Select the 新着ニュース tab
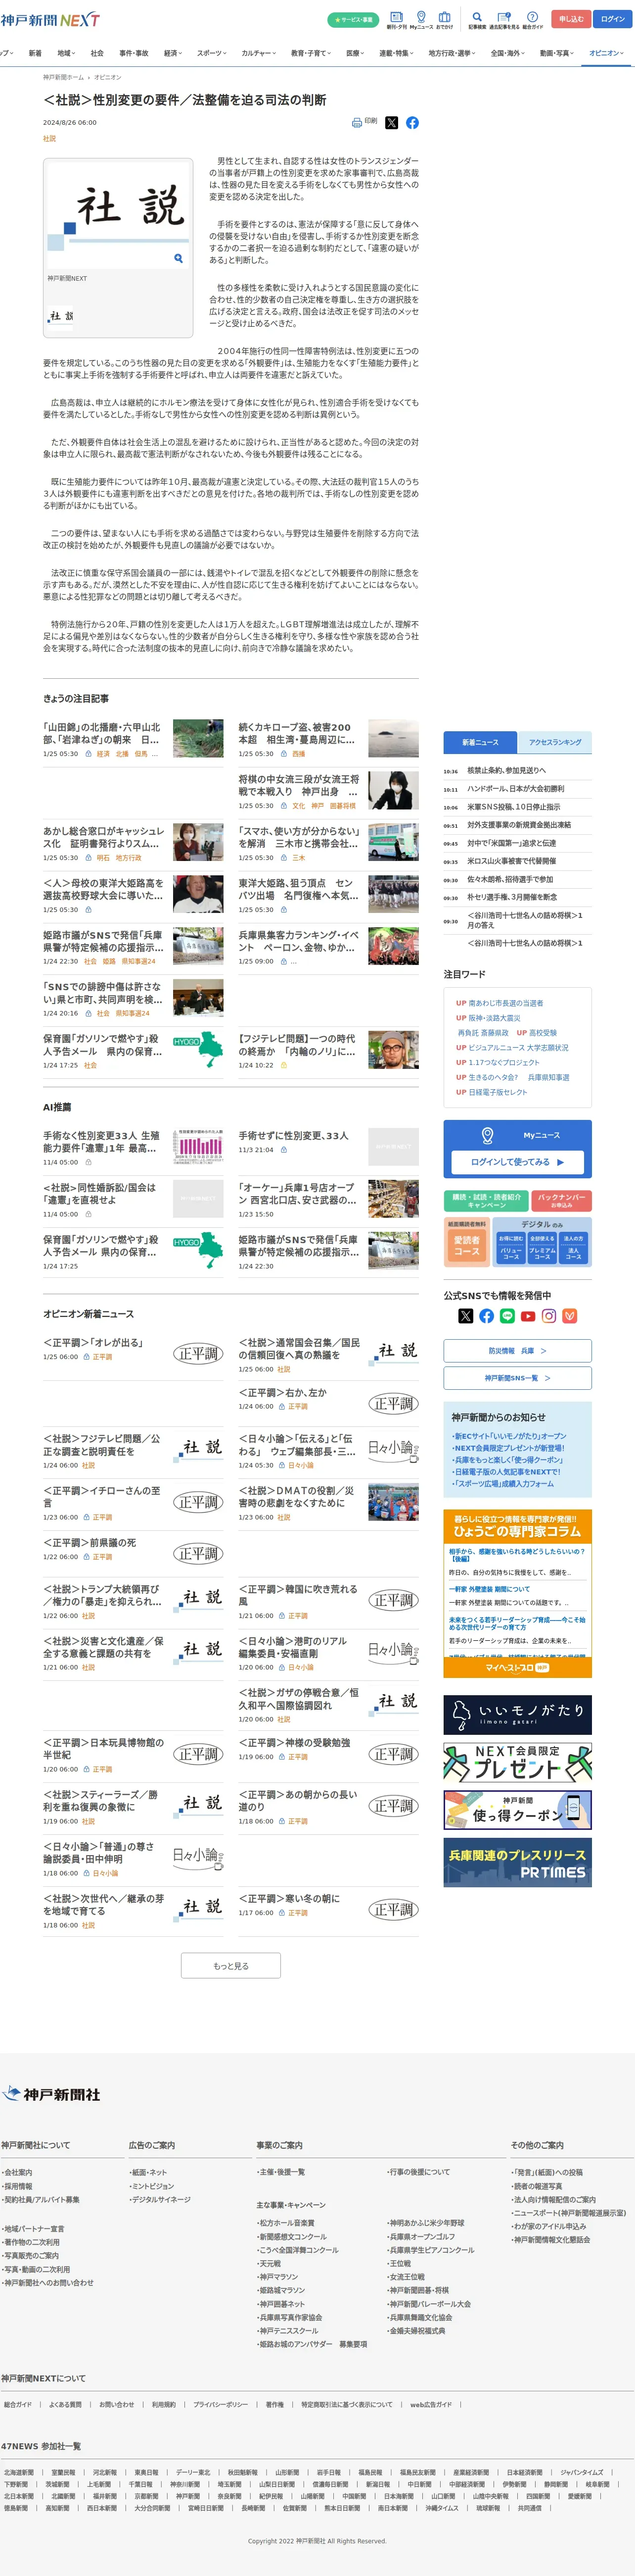The image size is (635, 2576). [x=480, y=742]
